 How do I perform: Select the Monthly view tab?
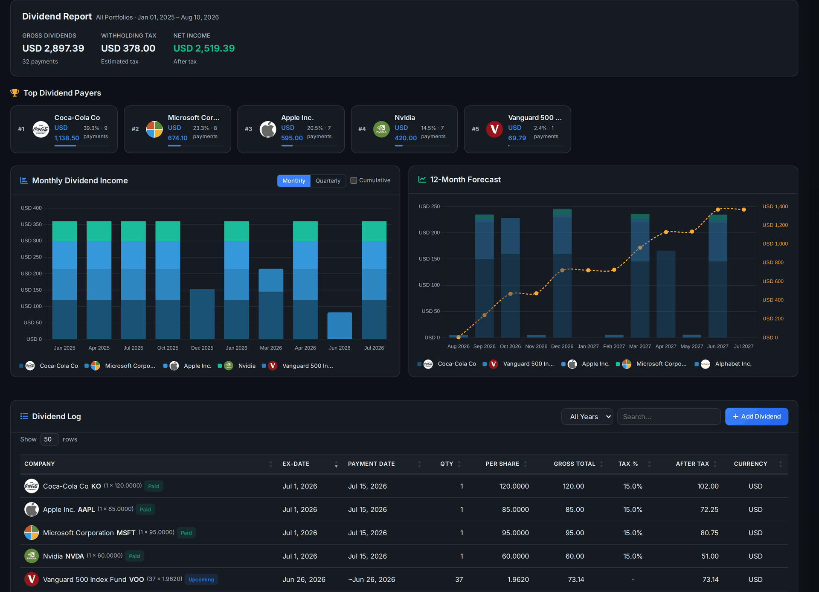294,181
